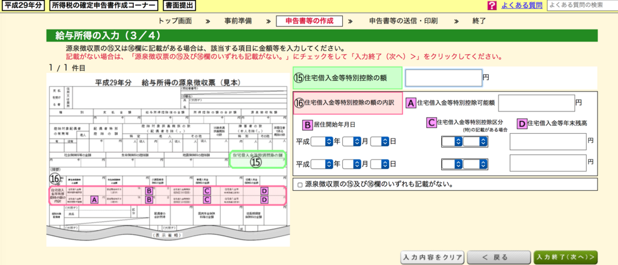Click the < 戻る button
The height and width of the screenshot is (265, 618).
tap(499, 258)
